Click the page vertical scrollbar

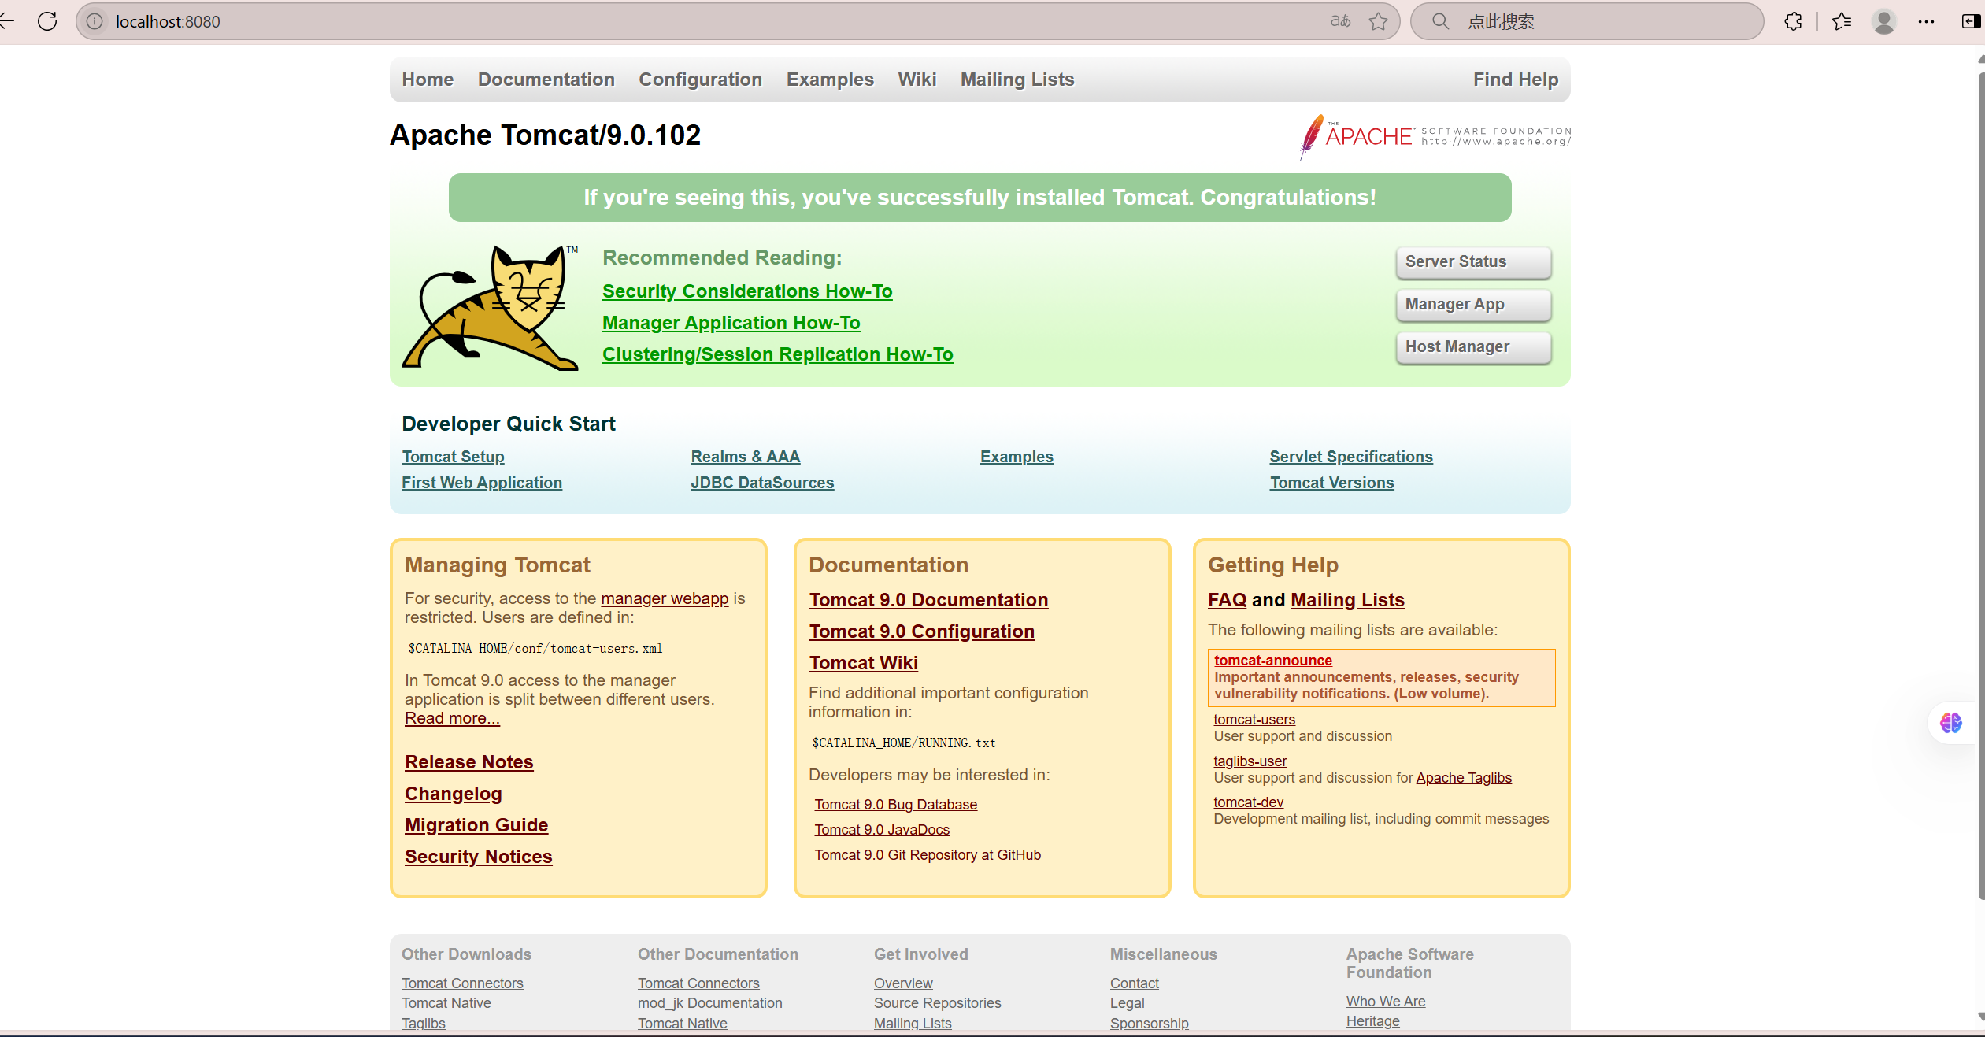[1980, 472]
